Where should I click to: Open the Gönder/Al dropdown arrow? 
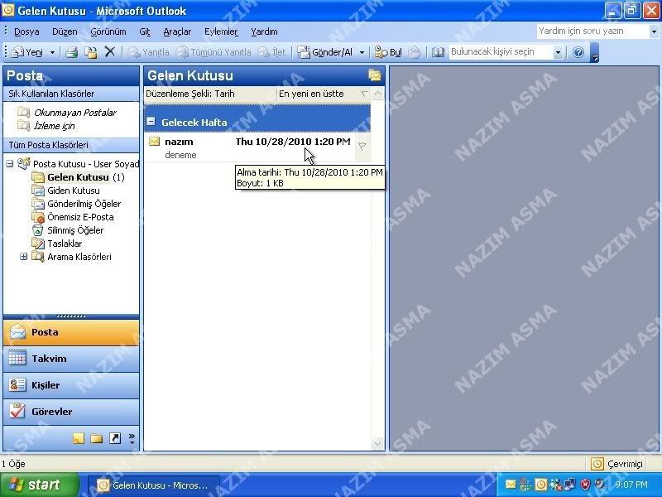coord(362,52)
